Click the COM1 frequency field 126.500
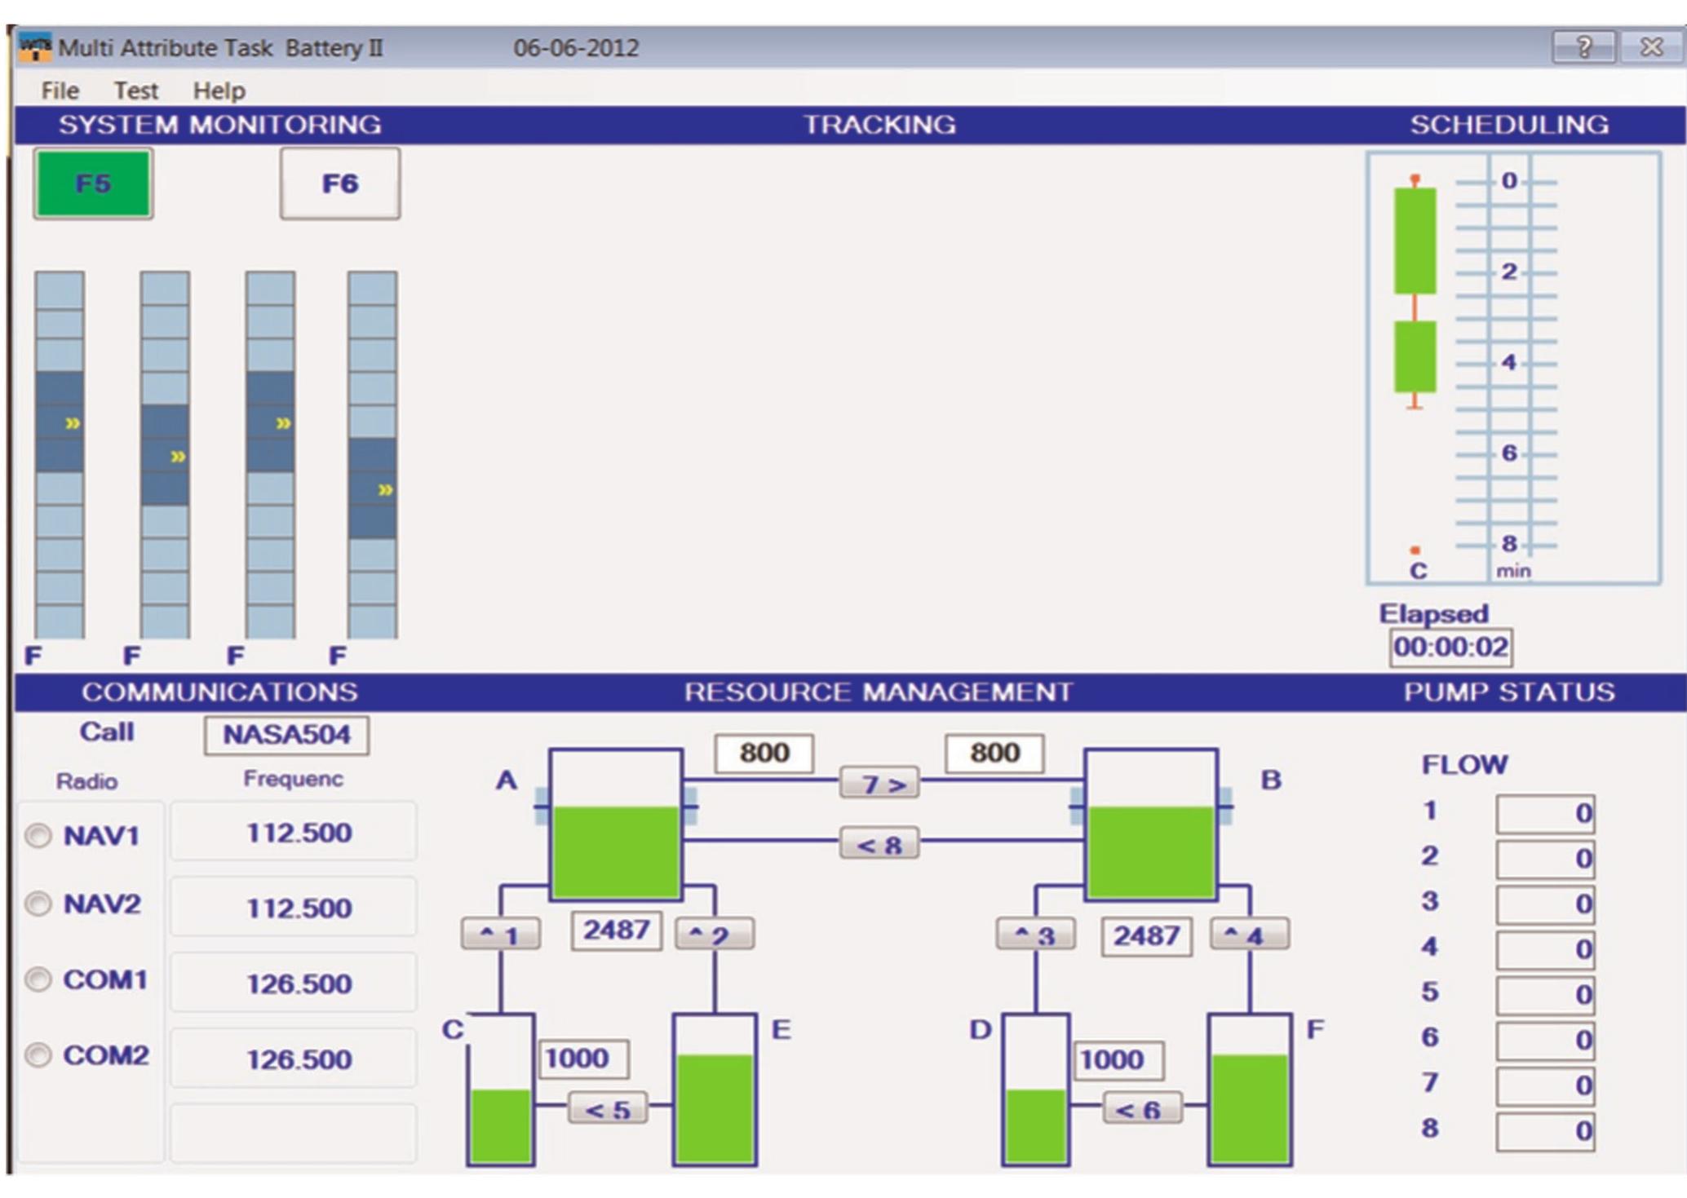 pyautogui.click(x=294, y=983)
